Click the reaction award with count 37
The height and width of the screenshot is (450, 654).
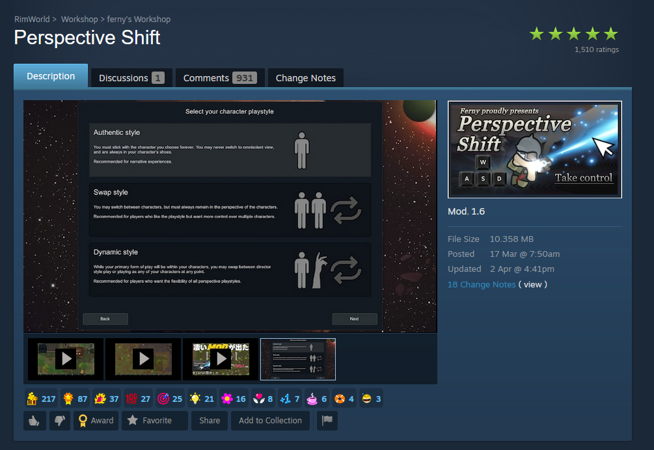(x=106, y=399)
